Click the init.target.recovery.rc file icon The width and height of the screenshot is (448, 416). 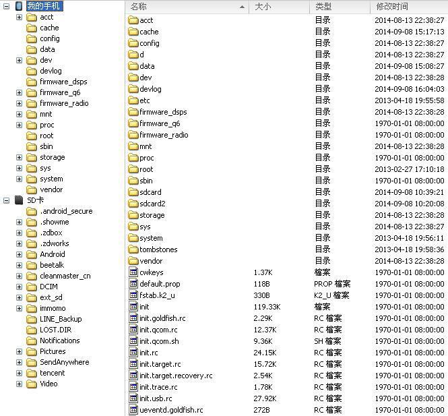coord(133,375)
